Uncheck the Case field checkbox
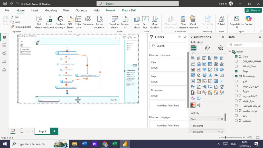This screenshot has height=148, width=263. click(x=236, y=57)
